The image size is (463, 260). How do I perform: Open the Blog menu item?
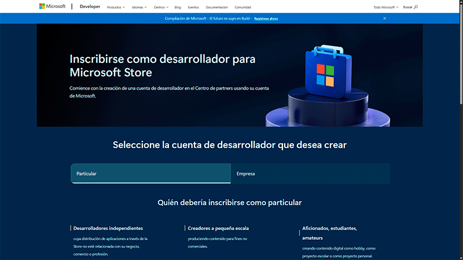coord(178,7)
